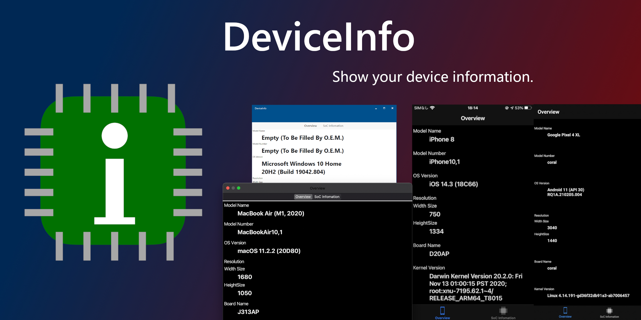Select Overview segment in macOS window
The width and height of the screenshot is (641, 320).
(x=303, y=197)
